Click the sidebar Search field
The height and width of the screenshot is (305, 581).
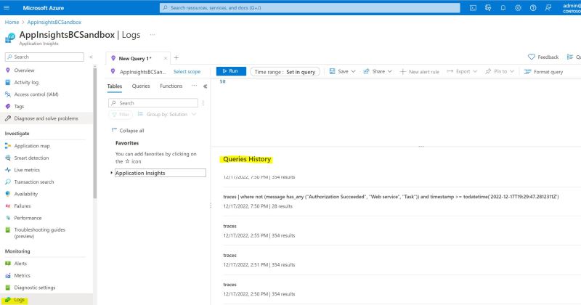44,57
